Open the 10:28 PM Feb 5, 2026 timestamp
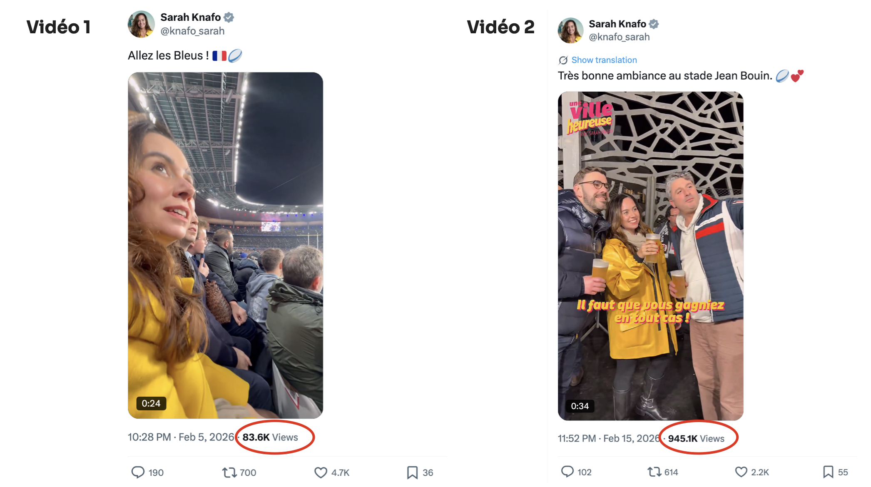871x487 pixels. tap(181, 437)
